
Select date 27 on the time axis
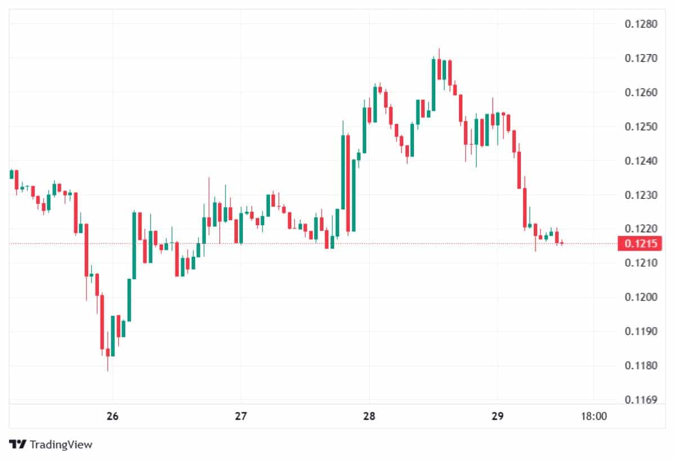point(241,417)
